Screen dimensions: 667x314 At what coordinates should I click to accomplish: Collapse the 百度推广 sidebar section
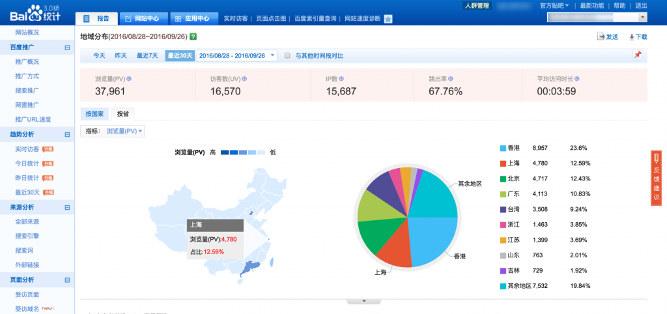coord(67,48)
